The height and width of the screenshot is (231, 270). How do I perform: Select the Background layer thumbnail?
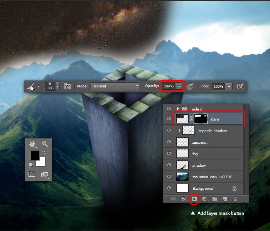click(x=182, y=188)
